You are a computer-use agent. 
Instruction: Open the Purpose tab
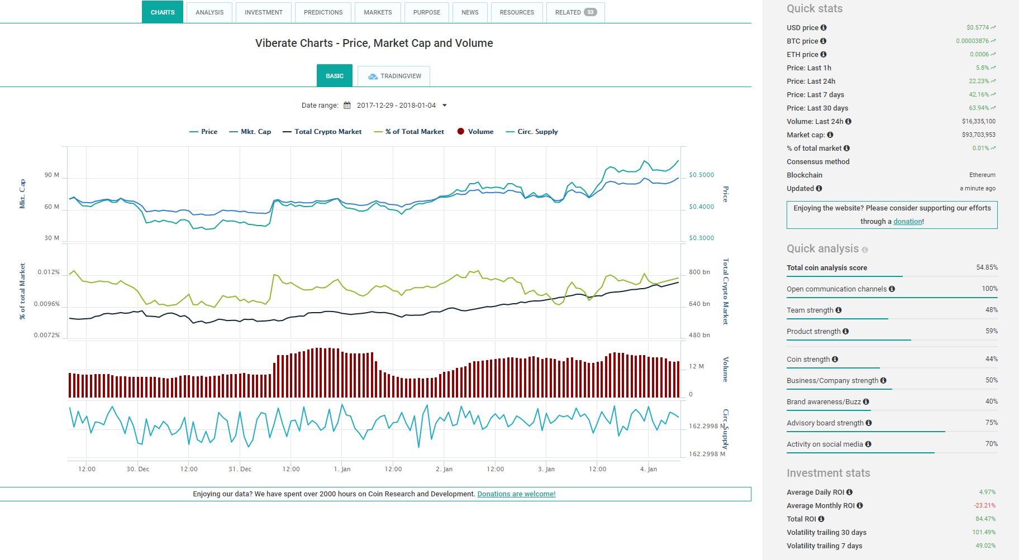click(x=427, y=12)
